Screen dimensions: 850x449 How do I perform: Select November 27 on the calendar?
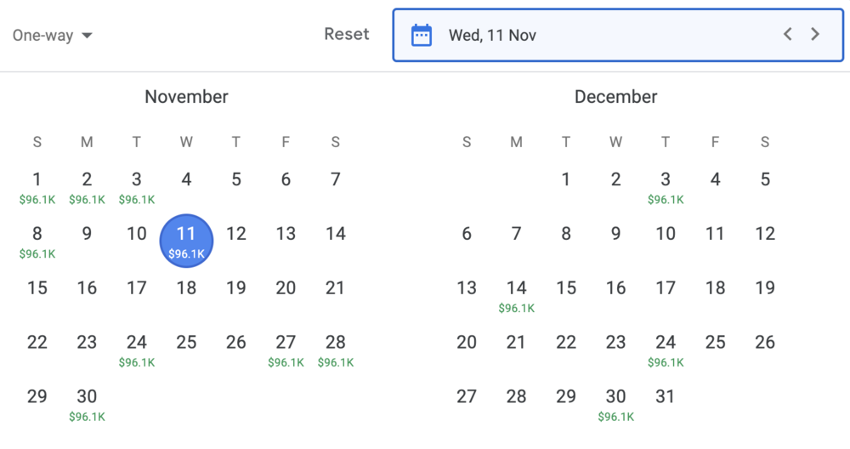tap(286, 350)
